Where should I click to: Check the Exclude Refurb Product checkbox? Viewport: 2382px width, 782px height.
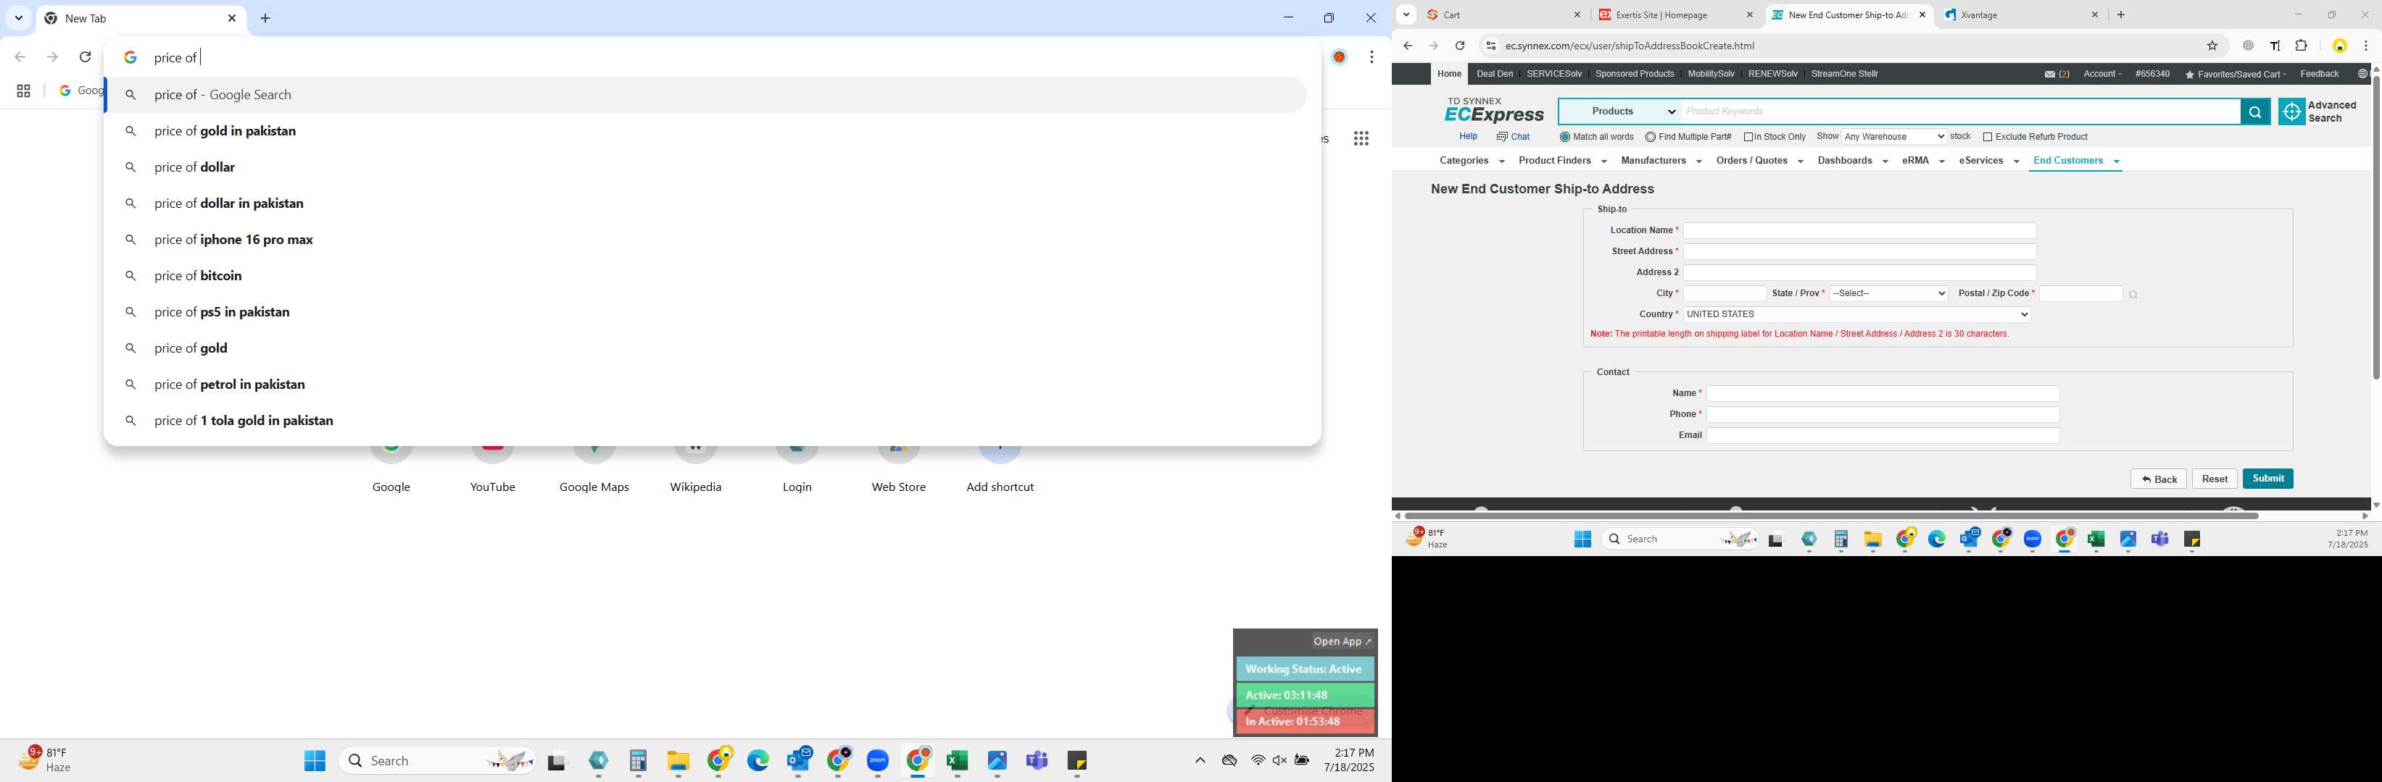pos(1987,138)
